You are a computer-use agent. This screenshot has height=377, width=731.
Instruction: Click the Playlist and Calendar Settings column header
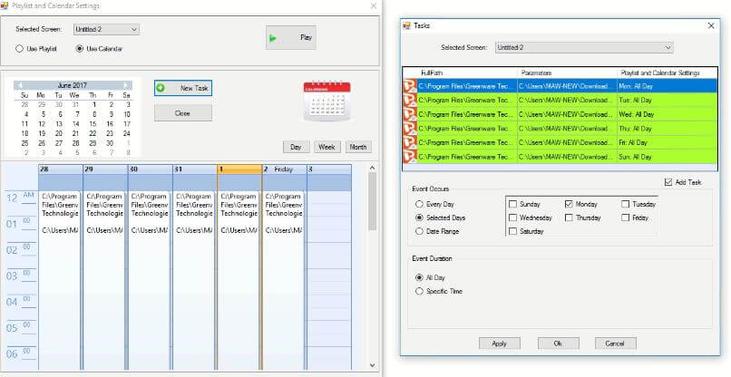[x=668, y=73]
